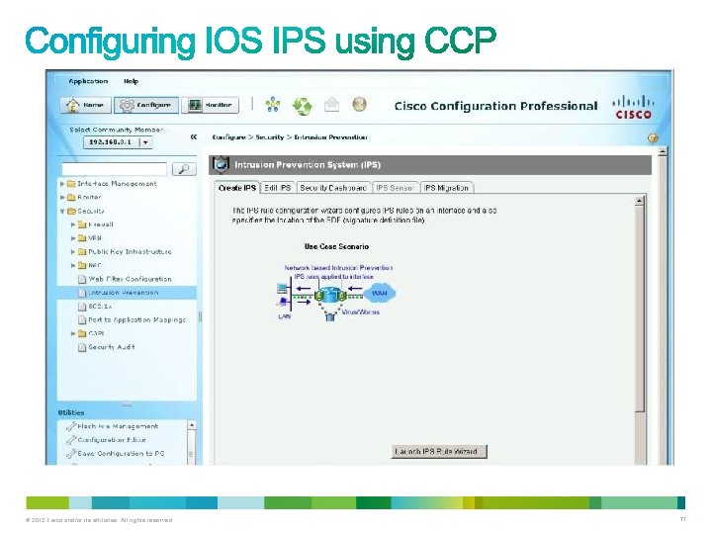Screen dimensions: 712x534
Task: Select Public Key Infrastructure tree item
Action: (x=130, y=252)
